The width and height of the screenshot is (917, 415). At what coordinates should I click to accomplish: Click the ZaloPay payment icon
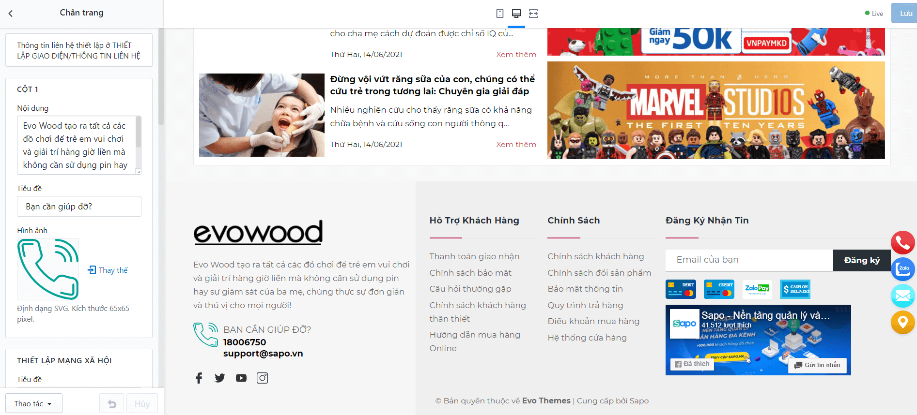click(x=757, y=289)
